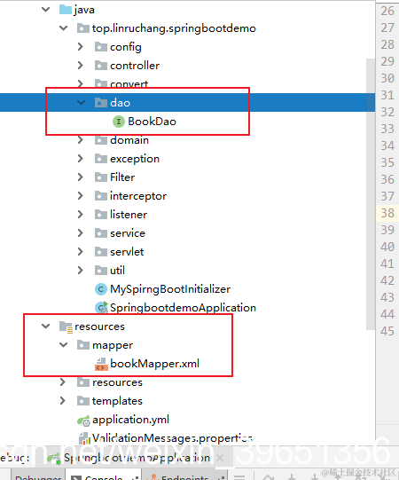This screenshot has width=399, height=480.
Task: Expand the controller package
Action: (81, 66)
